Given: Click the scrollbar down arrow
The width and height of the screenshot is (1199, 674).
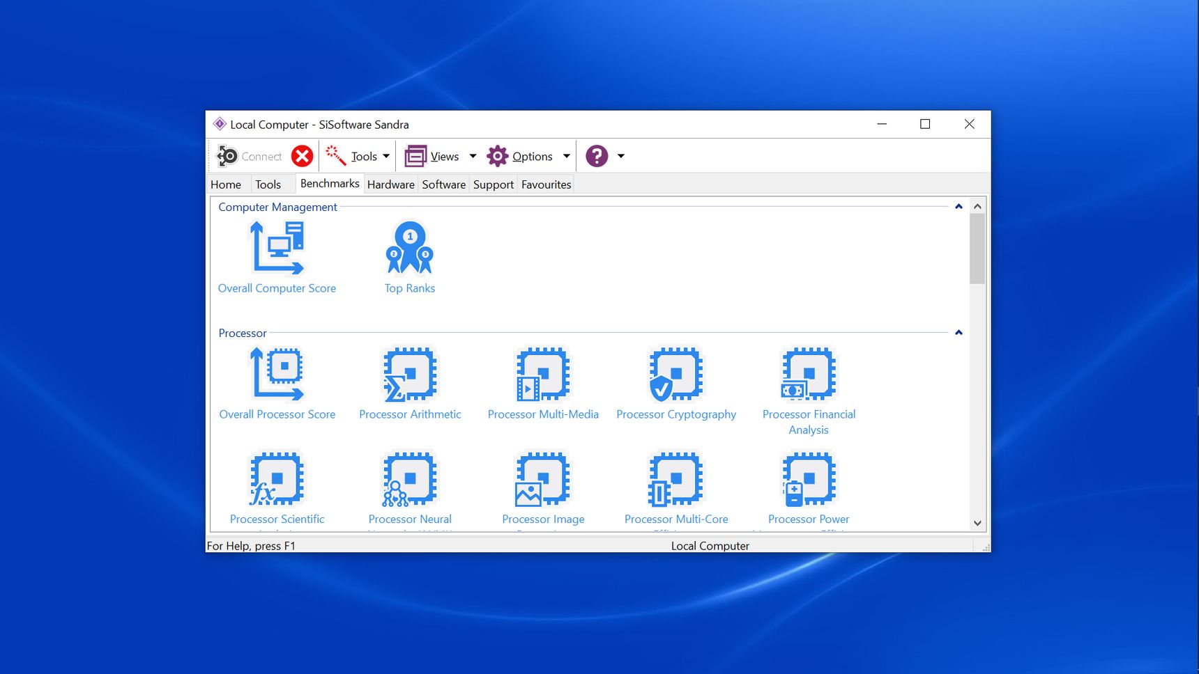Looking at the screenshot, I should pyautogui.click(x=977, y=523).
